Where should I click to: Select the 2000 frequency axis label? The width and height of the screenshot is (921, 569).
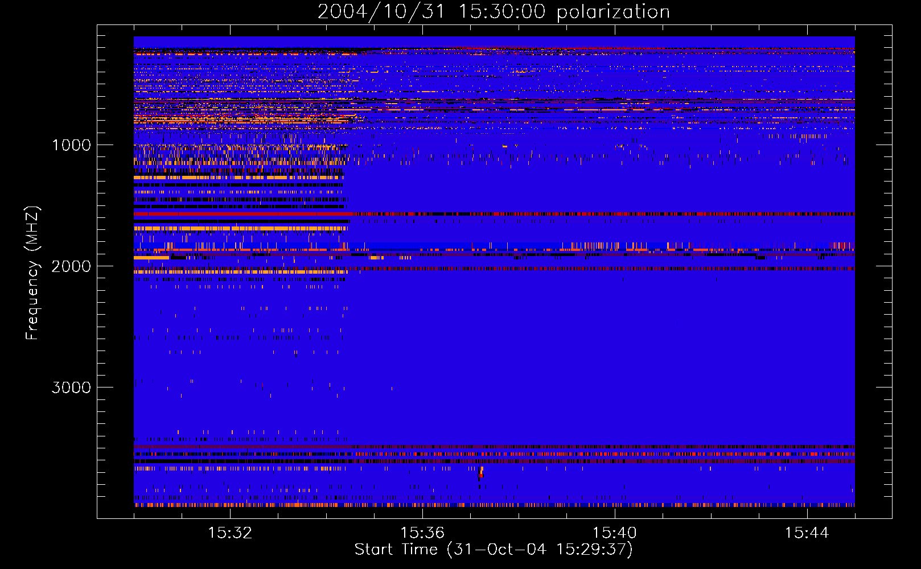71,266
